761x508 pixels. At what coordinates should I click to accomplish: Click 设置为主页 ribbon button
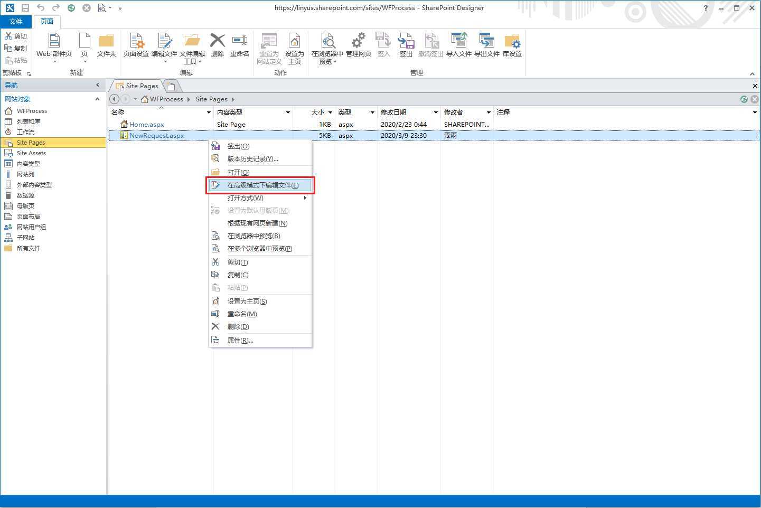pyautogui.click(x=294, y=49)
